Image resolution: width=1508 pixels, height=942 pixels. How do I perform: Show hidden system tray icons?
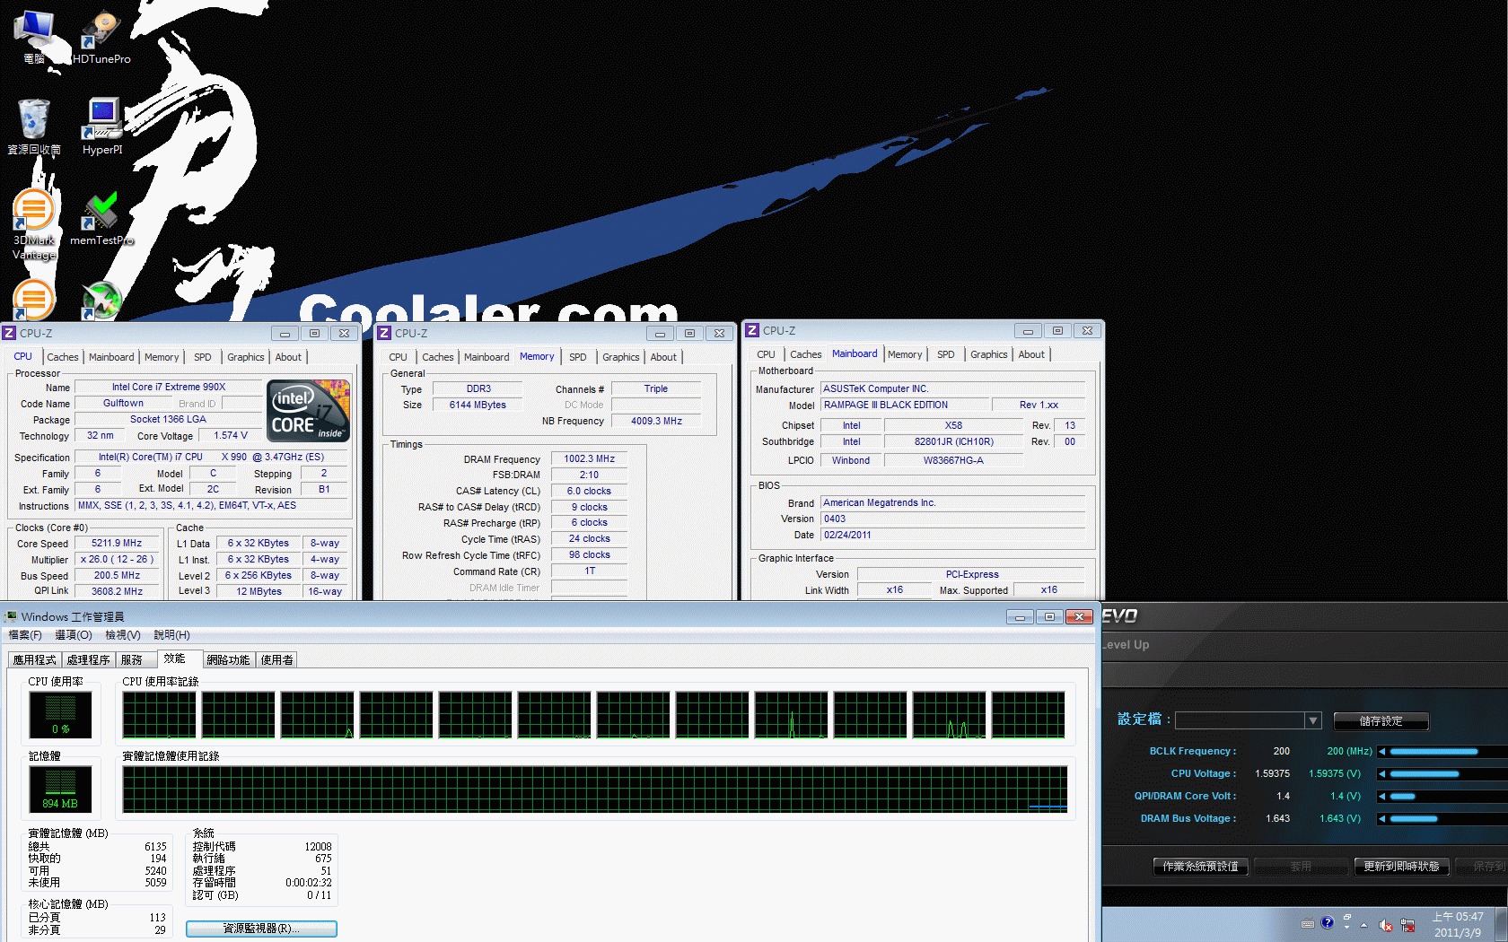[x=1364, y=925]
